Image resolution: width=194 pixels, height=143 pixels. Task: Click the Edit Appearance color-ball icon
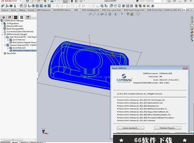[128, 14]
